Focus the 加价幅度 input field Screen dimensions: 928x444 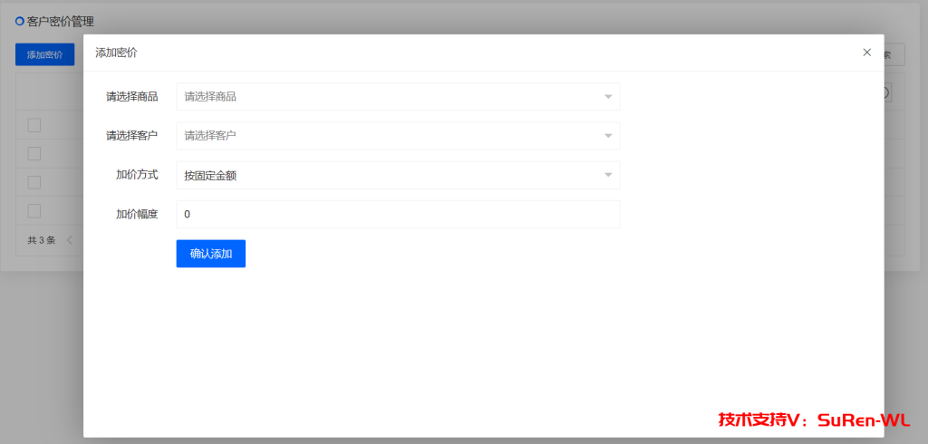(398, 215)
